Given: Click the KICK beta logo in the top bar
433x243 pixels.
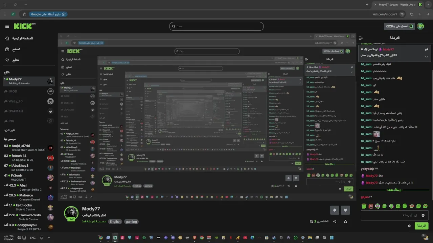Looking at the screenshot, I should [25, 26].
